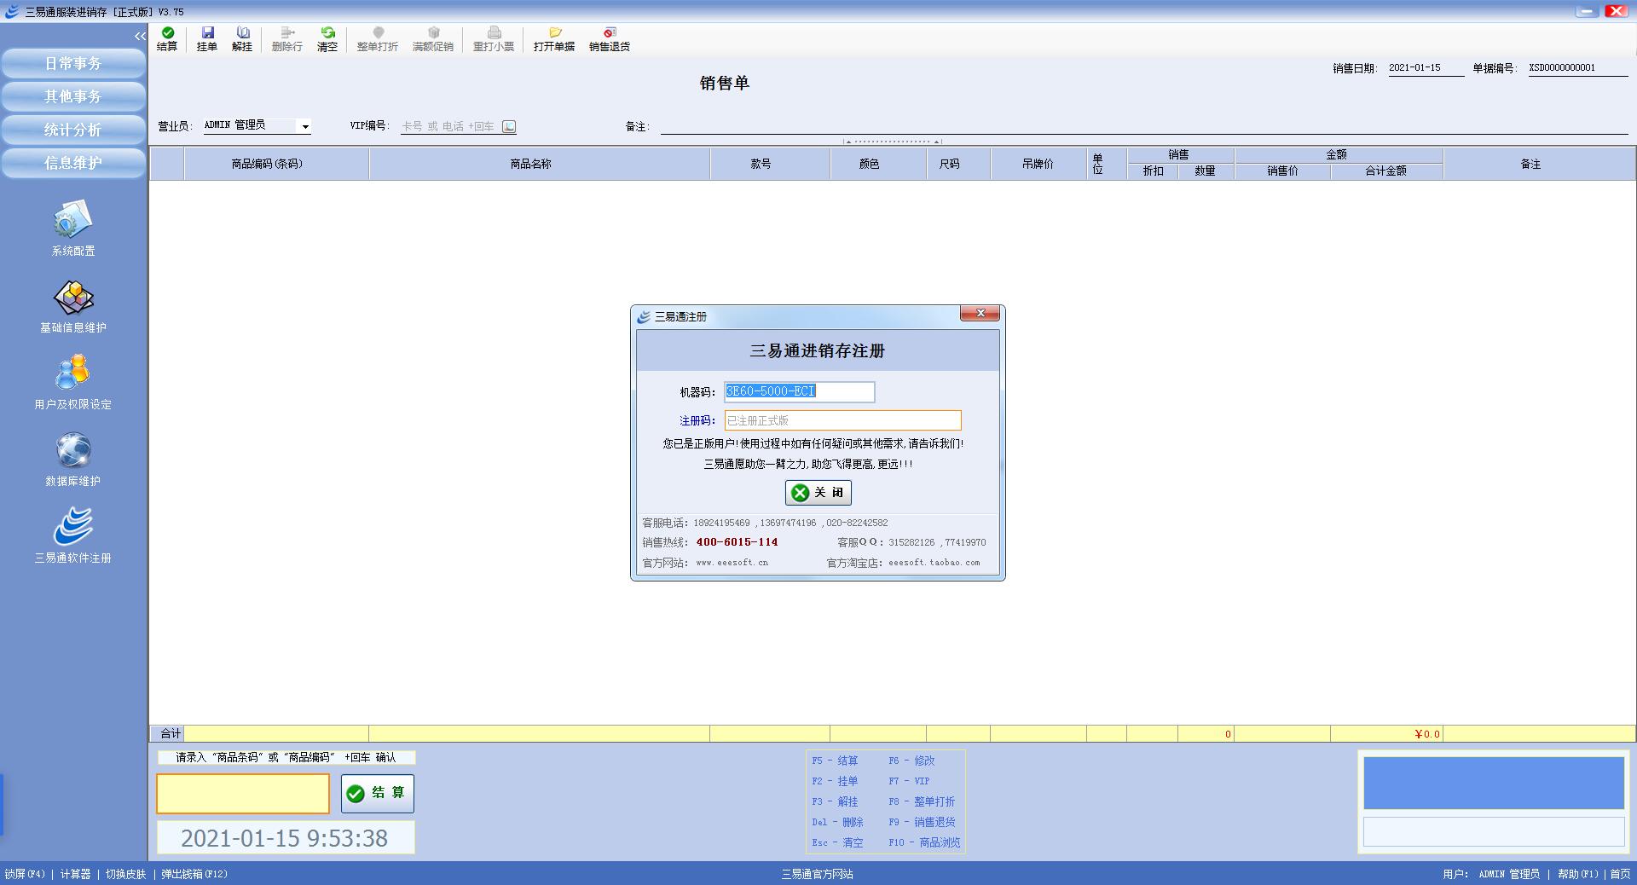This screenshot has height=885, width=1637.
Task: Click the yellow barcode entry box
Action: click(243, 794)
